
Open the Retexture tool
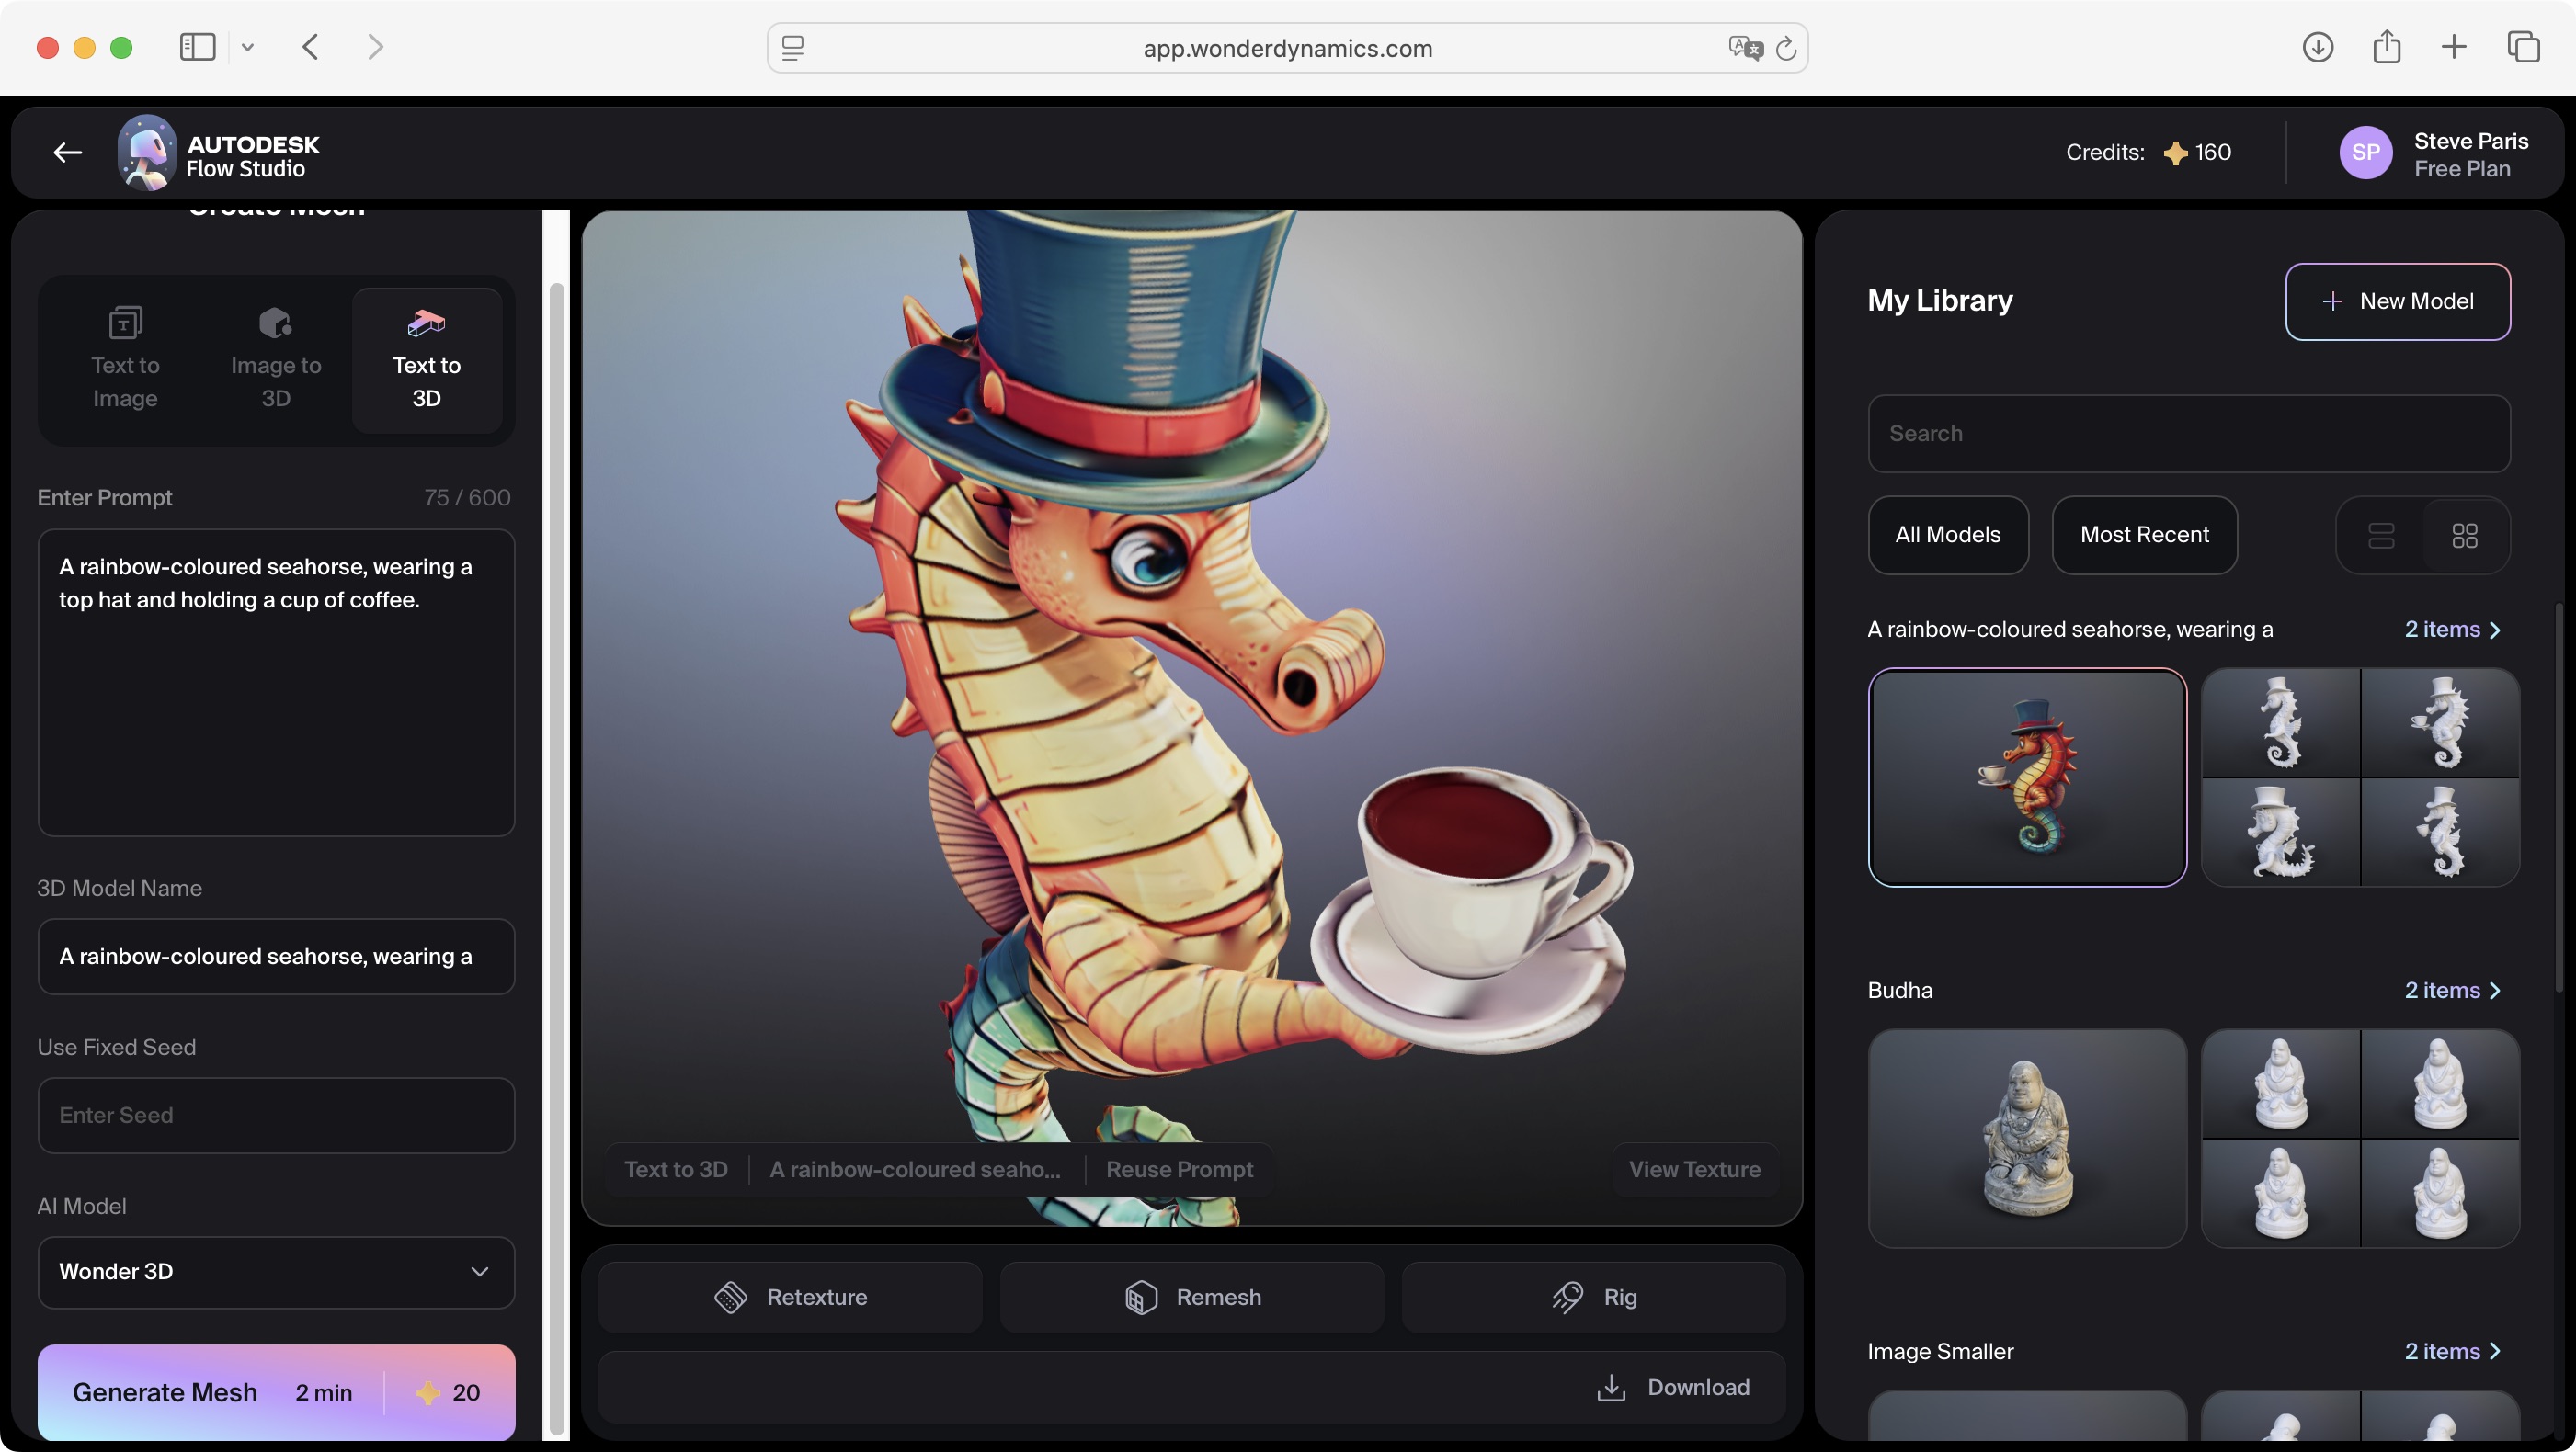tap(790, 1296)
